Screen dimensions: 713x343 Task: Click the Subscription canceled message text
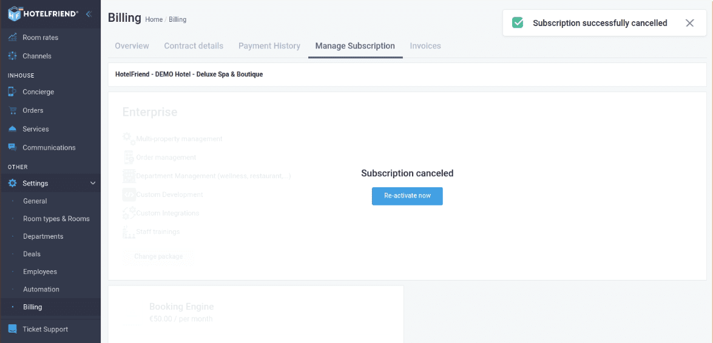click(x=407, y=173)
